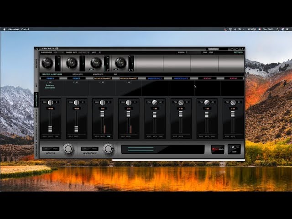Image resolution: width=292 pixels, height=219 pixels.
Task: Click the Headphones 1 volume knob
Action: point(108,149)
